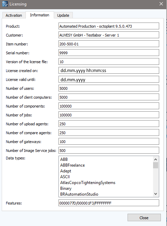Open the Update tab
This screenshot has width=167, height=226.
[x=63, y=15]
